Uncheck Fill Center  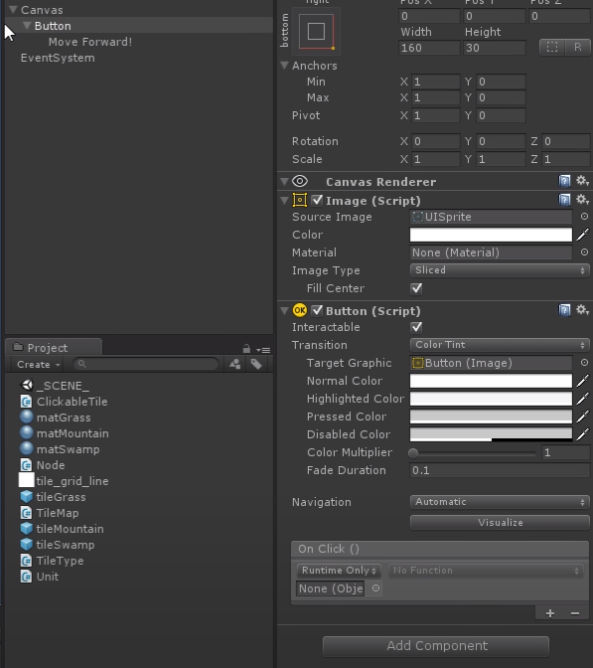[x=416, y=288]
